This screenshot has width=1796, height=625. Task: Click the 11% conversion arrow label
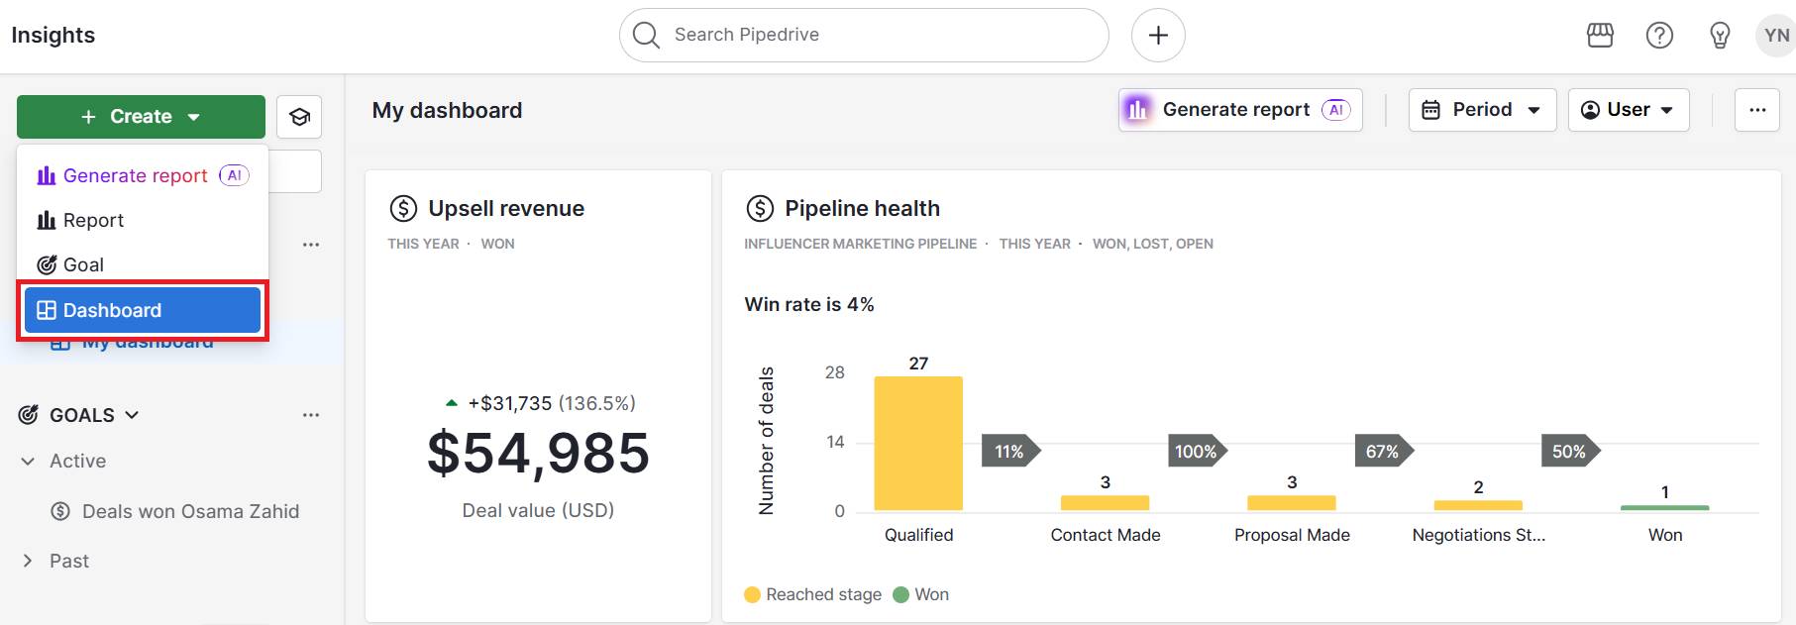pos(1009,452)
